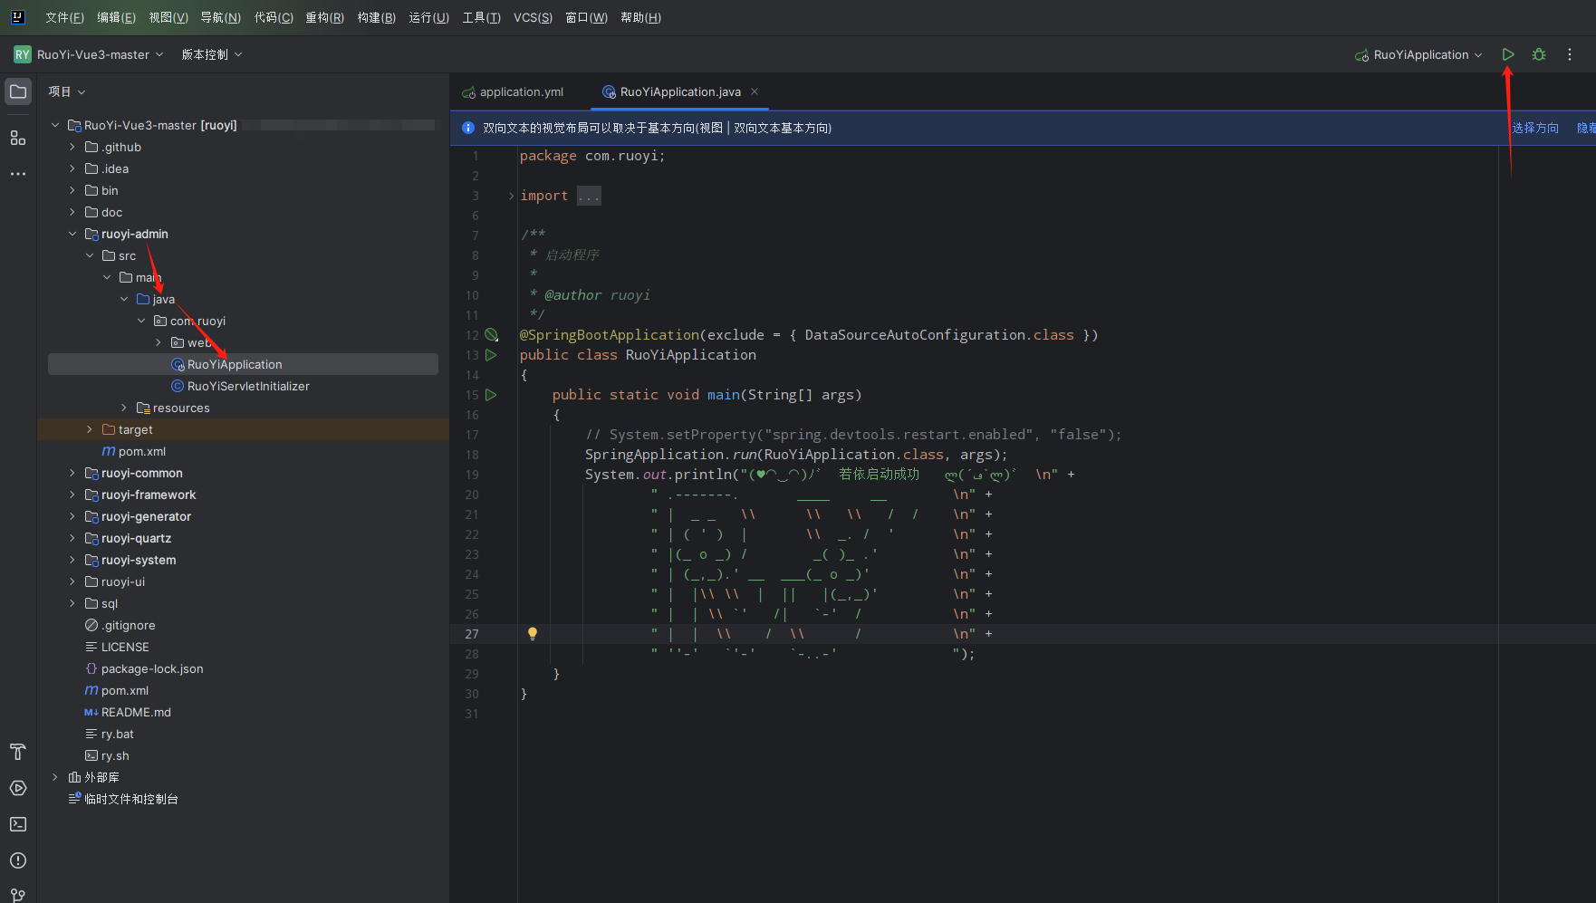Open the 运行(U) menu
The image size is (1596, 903).
[x=428, y=17]
